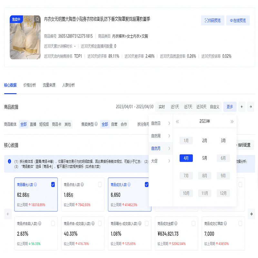Click product number 3605128973123751815
The image size is (258, 258).
coord(75,36)
